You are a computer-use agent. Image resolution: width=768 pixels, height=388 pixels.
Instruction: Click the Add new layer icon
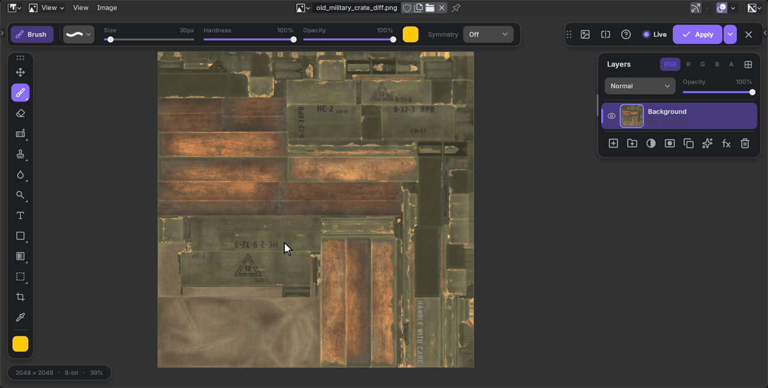point(613,144)
